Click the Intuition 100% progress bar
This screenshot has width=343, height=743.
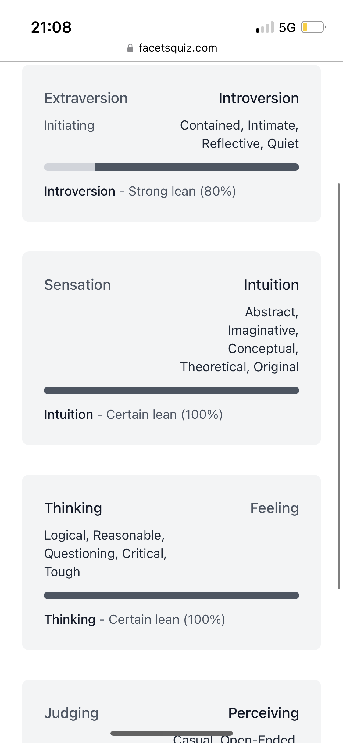pyautogui.click(x=171, y=390)
